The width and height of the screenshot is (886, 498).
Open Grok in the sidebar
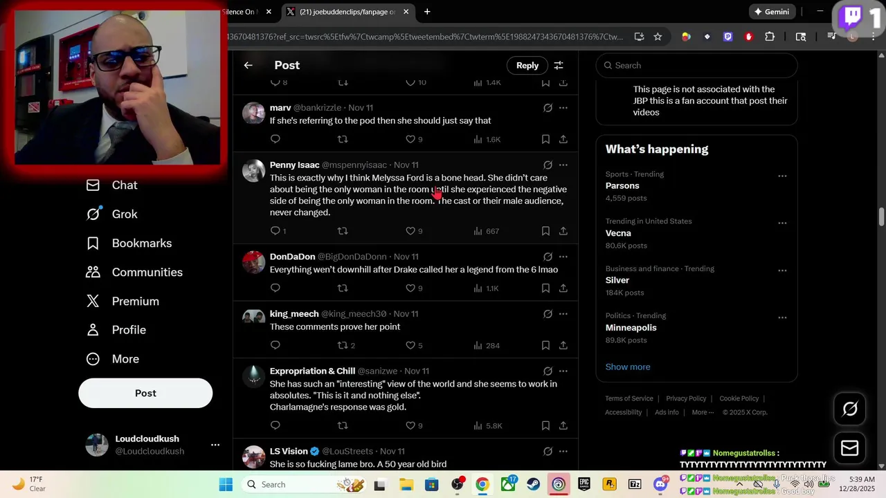pyautogui.click(x=111, y=214)
